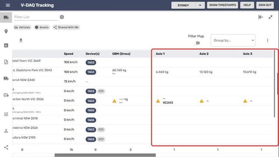Click the FC1 badge in Bulloora NSW 2190 row
This screenshot has height=157, width=279.
coord(101,139)
